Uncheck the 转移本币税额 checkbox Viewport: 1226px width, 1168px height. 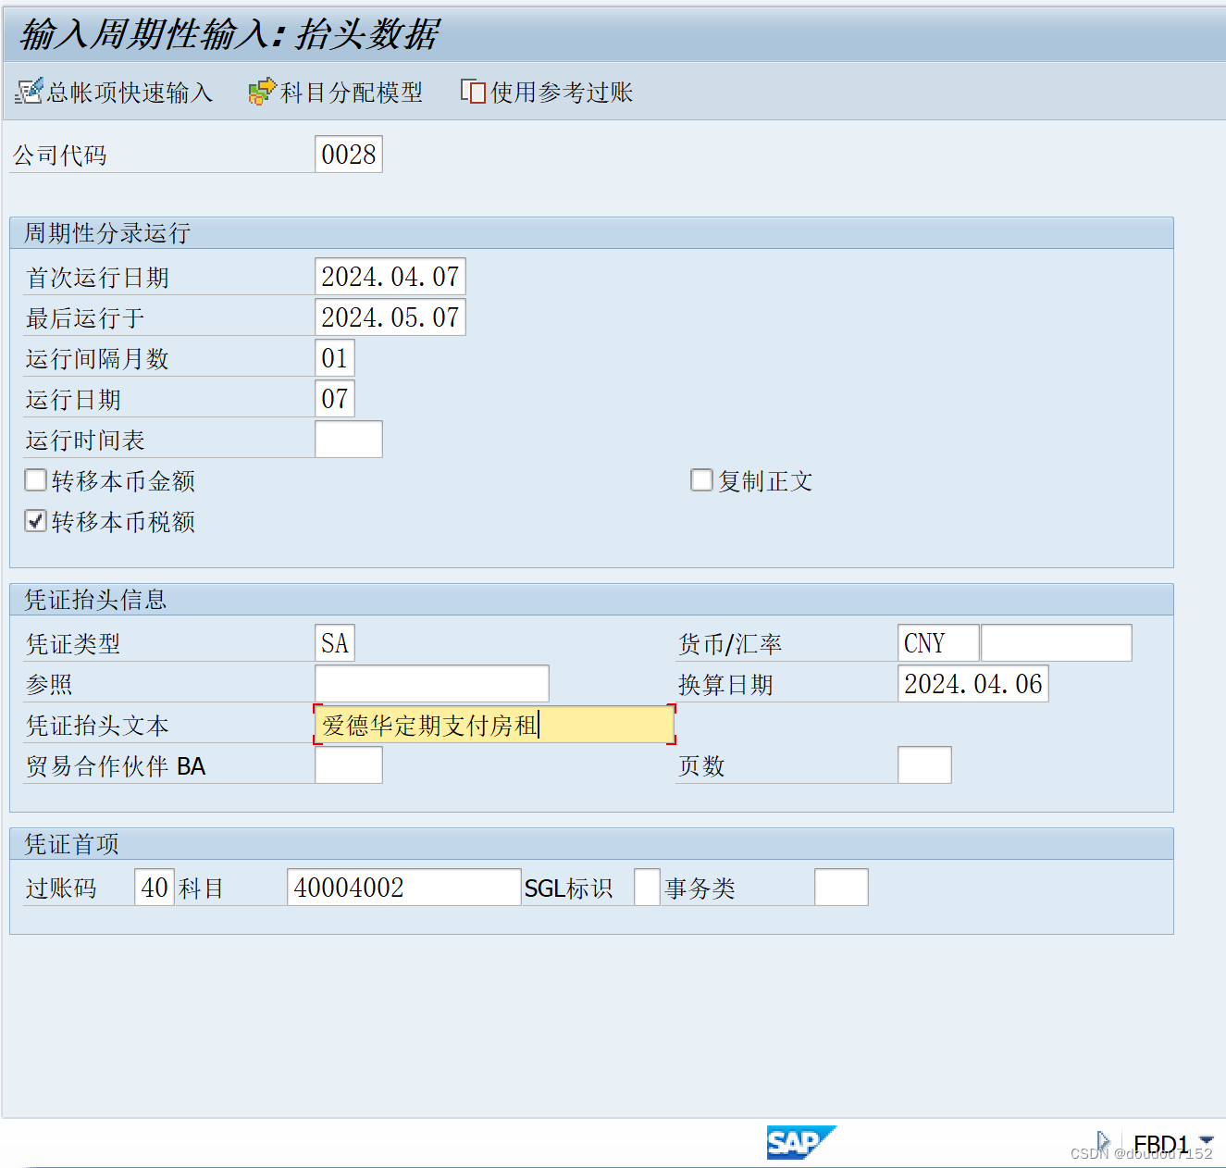(x=35, y=521)
